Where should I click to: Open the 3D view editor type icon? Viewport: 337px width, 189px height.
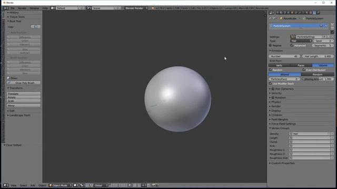[6, 185]
